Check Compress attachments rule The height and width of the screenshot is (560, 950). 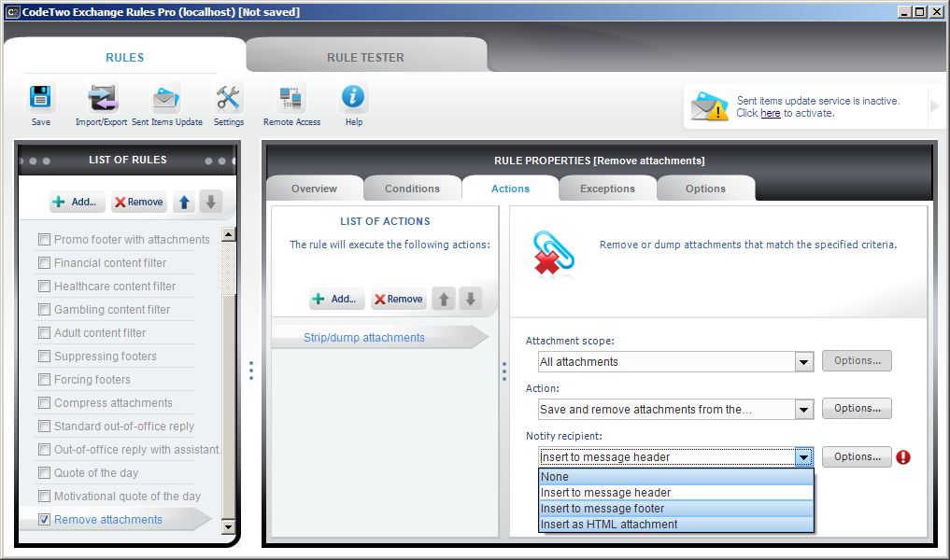click(44, 402)
